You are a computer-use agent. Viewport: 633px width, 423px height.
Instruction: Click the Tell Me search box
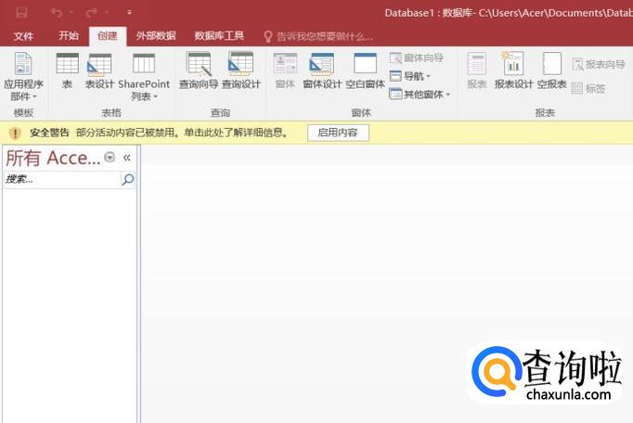click(x=319, y=37)
